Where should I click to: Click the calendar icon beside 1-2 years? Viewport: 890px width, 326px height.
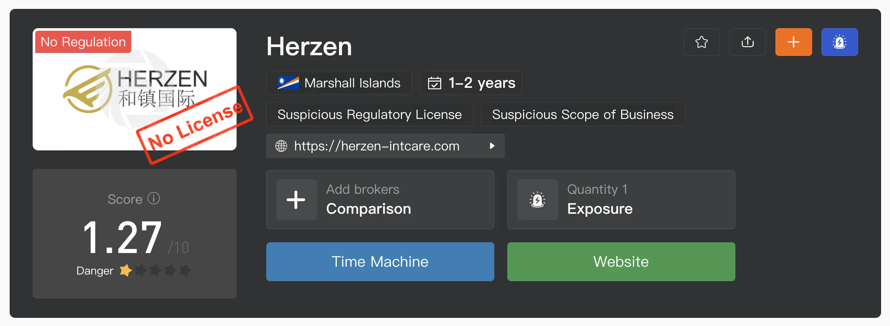click(x=435, y=83)
